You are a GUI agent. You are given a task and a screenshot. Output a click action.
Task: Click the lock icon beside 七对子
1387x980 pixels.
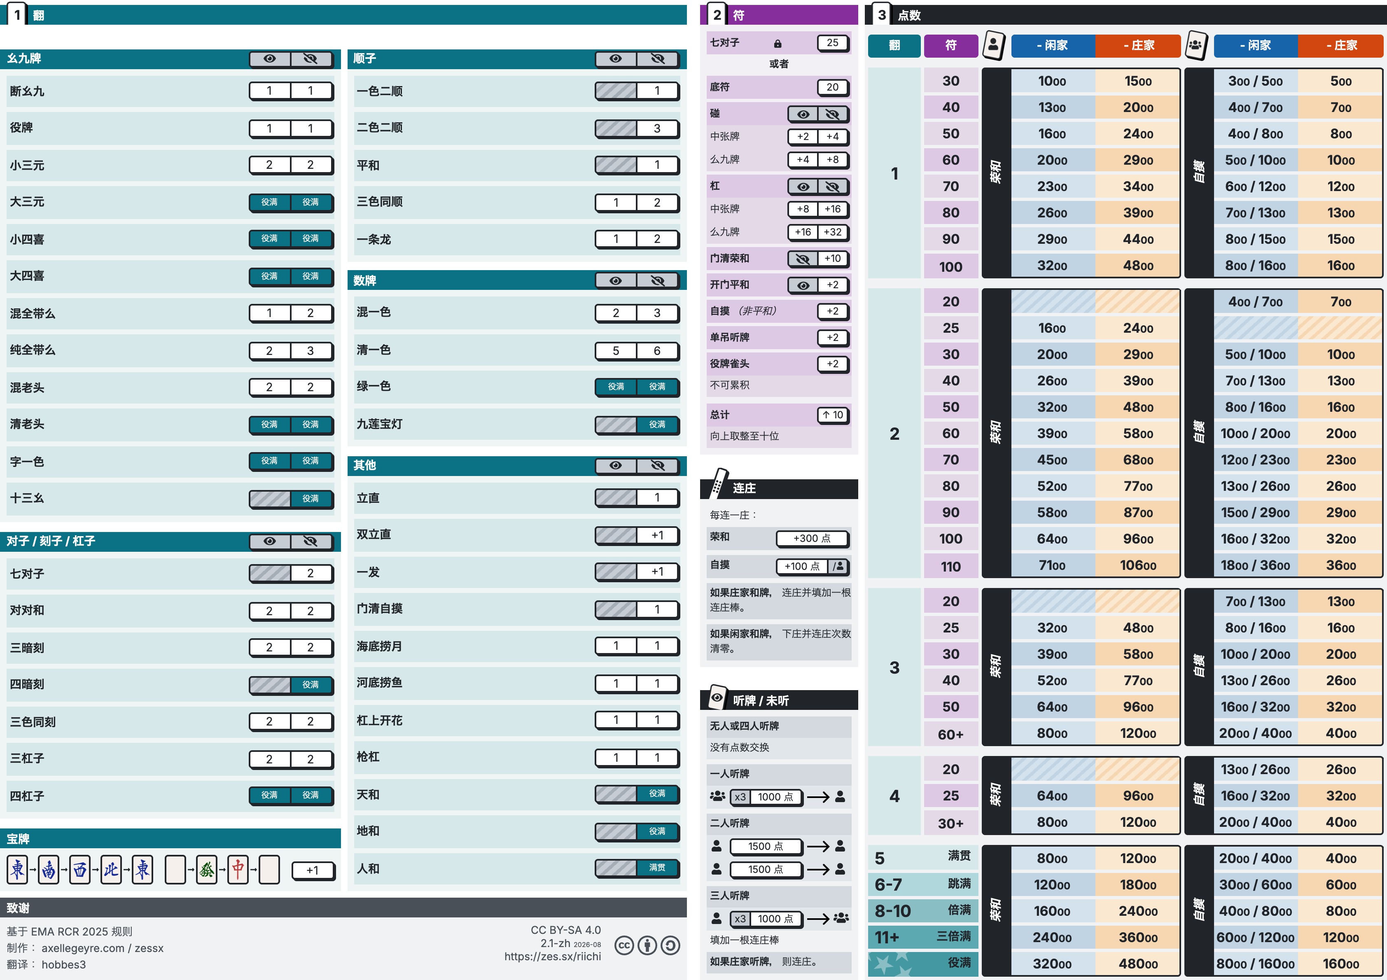[x=778, y=44]
